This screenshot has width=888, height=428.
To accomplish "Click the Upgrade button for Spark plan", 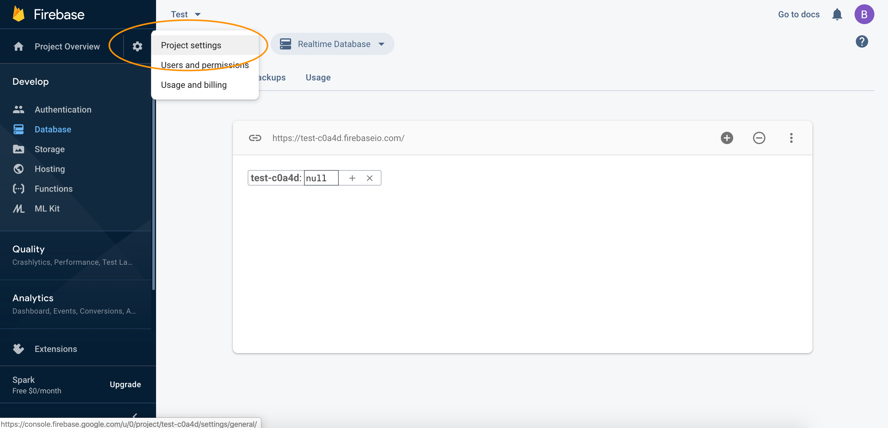I will 125,384.
